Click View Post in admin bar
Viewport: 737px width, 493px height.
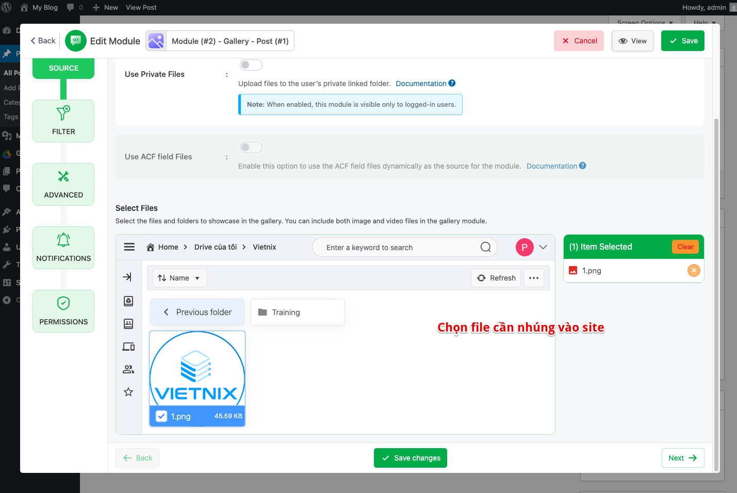pyautogui.click(x=141, y=7)
